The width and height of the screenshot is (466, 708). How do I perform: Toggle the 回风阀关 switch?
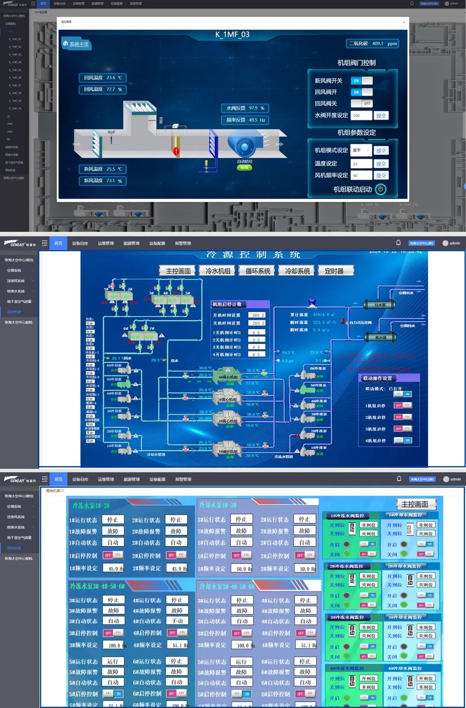362,104
